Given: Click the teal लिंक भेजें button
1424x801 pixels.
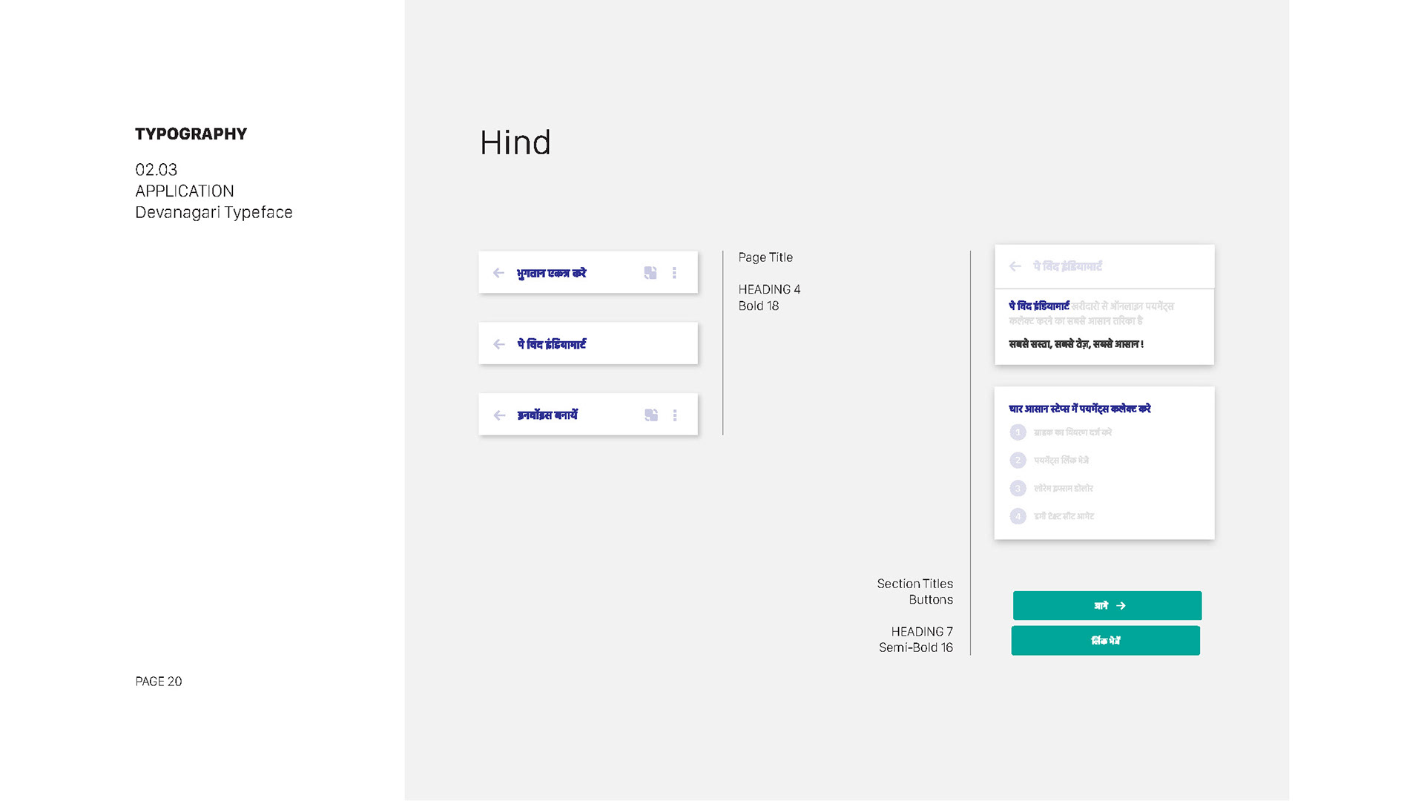Looking at the screenshot, I should 1106,641.
